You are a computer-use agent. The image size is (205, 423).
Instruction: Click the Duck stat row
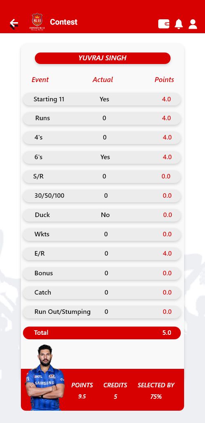coord(102,215)
